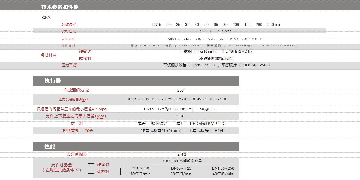Click the 允许泄露量 label
360x180 pixels.
62,165
